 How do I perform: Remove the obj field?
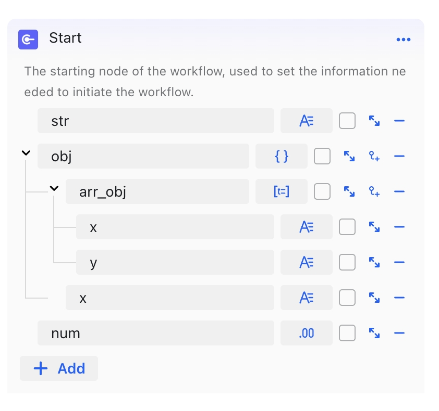click(399, 156)
